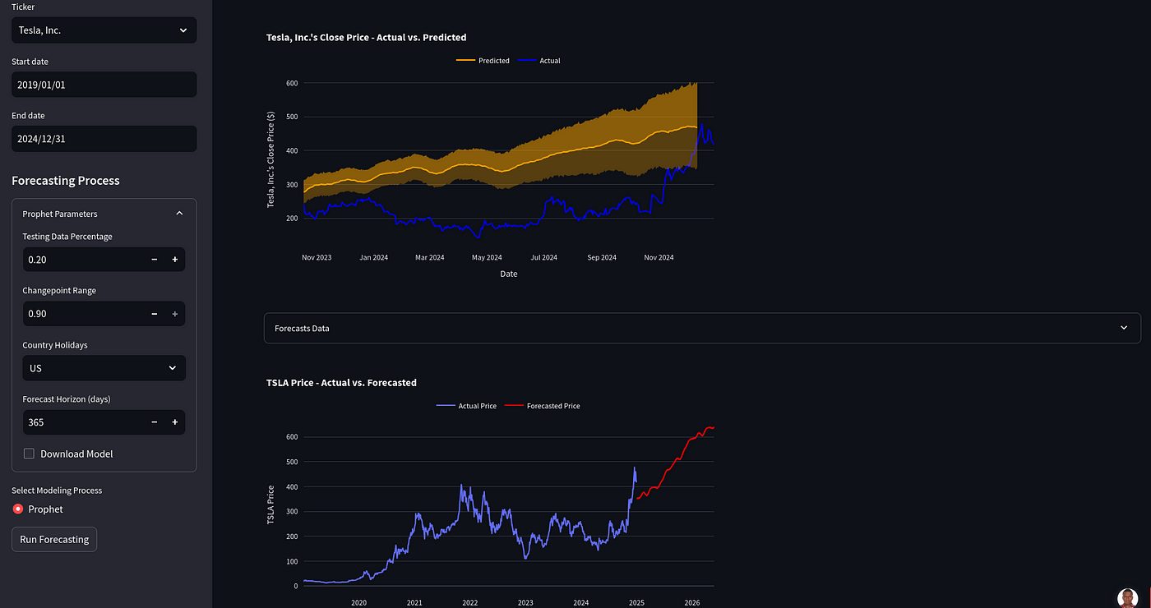
Task: Click the Run Forecasting button
Action: click(54, 540)
